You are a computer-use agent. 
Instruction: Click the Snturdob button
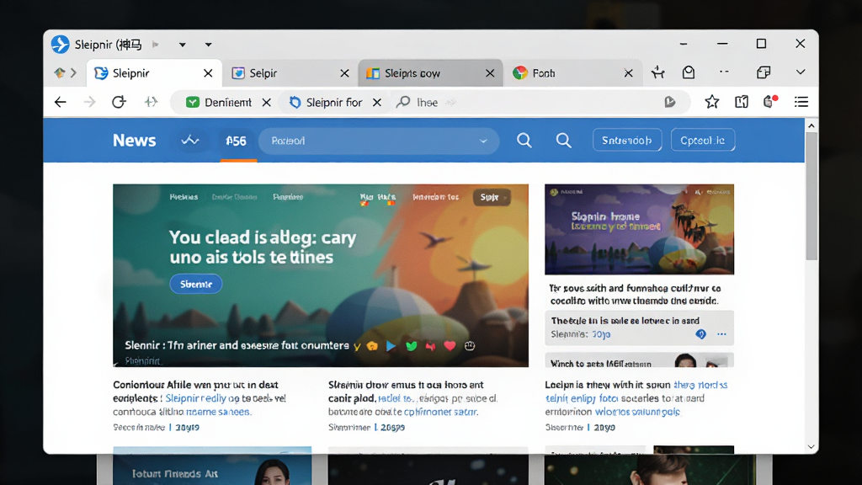[626, 141]
